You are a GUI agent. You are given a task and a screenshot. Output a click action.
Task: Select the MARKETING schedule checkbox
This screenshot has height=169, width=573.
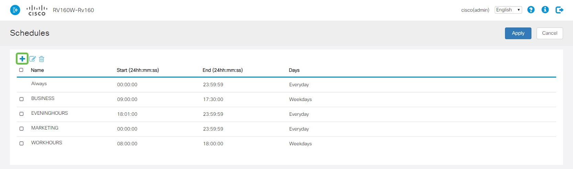(22, 129)
